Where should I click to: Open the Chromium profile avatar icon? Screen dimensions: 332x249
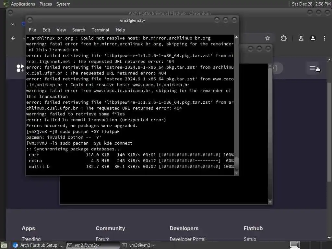pos(313,38)
